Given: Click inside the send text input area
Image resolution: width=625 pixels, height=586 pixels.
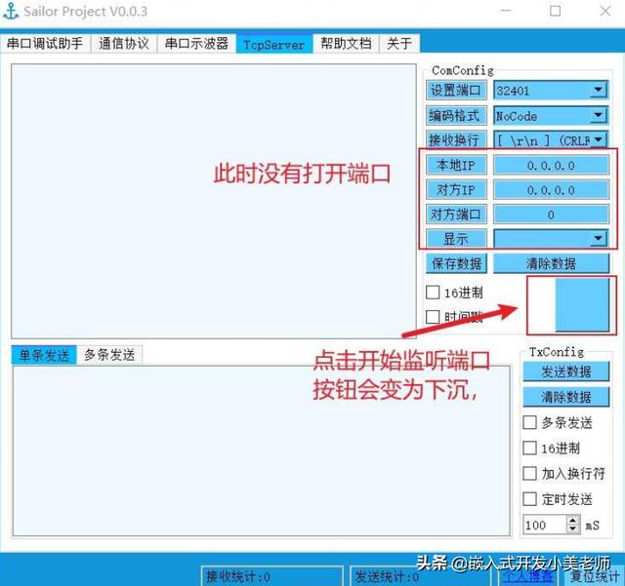Looking at the screenshot, I should (261, 451).
